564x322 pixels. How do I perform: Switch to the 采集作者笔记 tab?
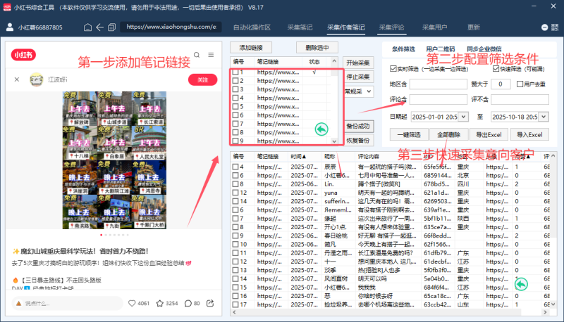[346, 27]
